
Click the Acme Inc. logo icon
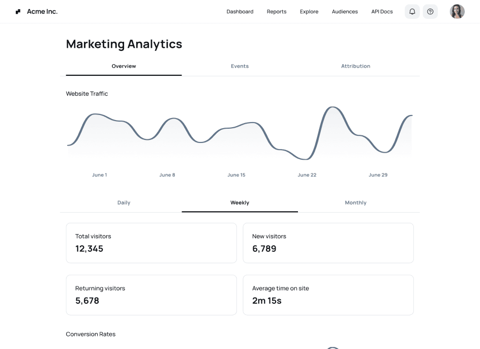tap(18, 12)
